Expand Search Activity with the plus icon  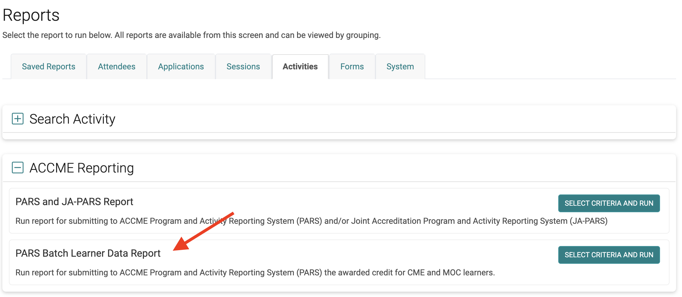18,119
